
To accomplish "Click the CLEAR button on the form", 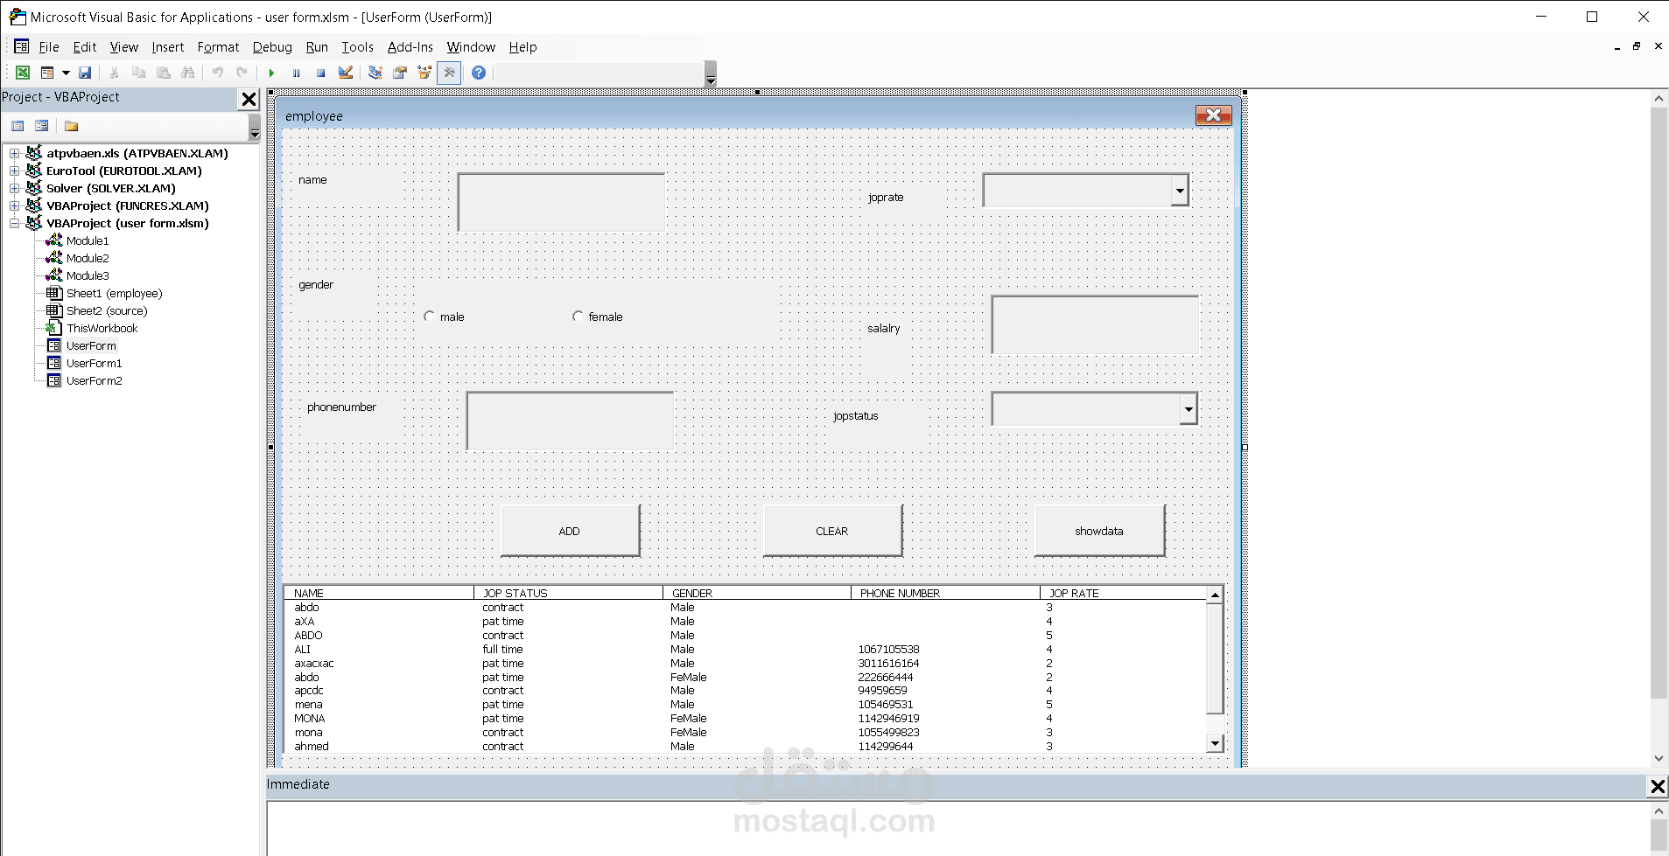I will point(833,531).
